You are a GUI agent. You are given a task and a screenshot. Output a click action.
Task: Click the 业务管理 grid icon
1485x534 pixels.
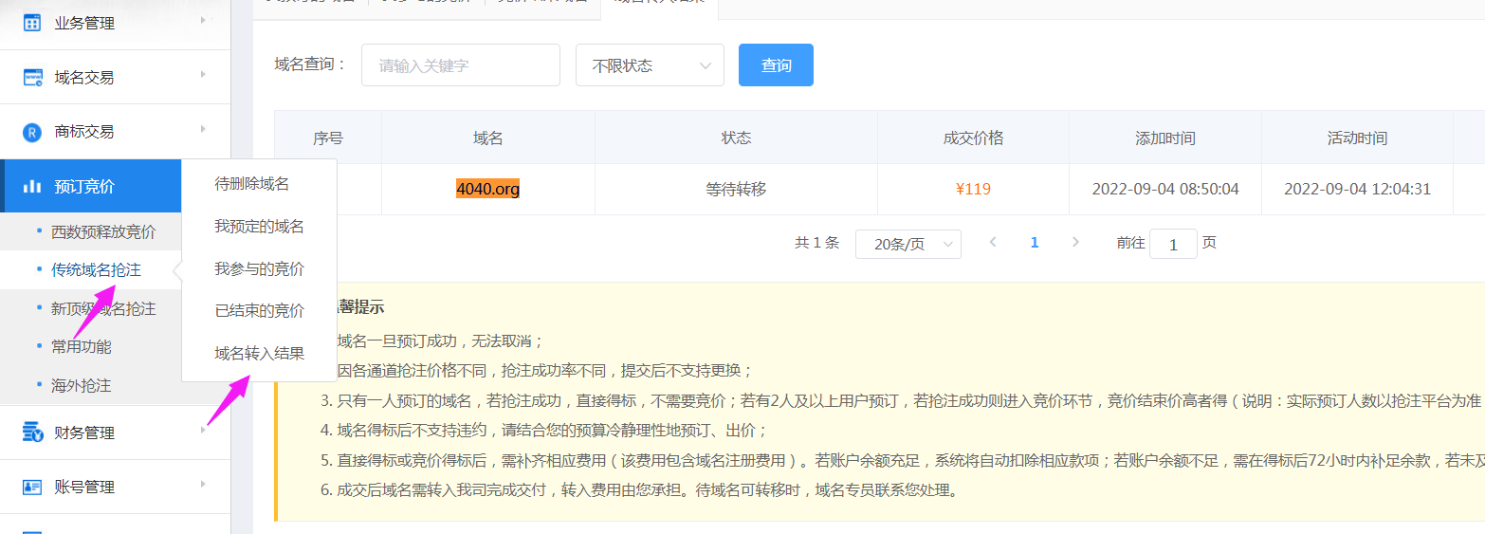coord(32,23)
